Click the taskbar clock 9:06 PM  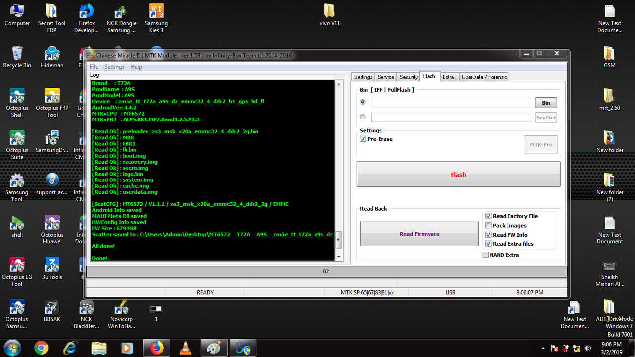(x=611, y=348)
